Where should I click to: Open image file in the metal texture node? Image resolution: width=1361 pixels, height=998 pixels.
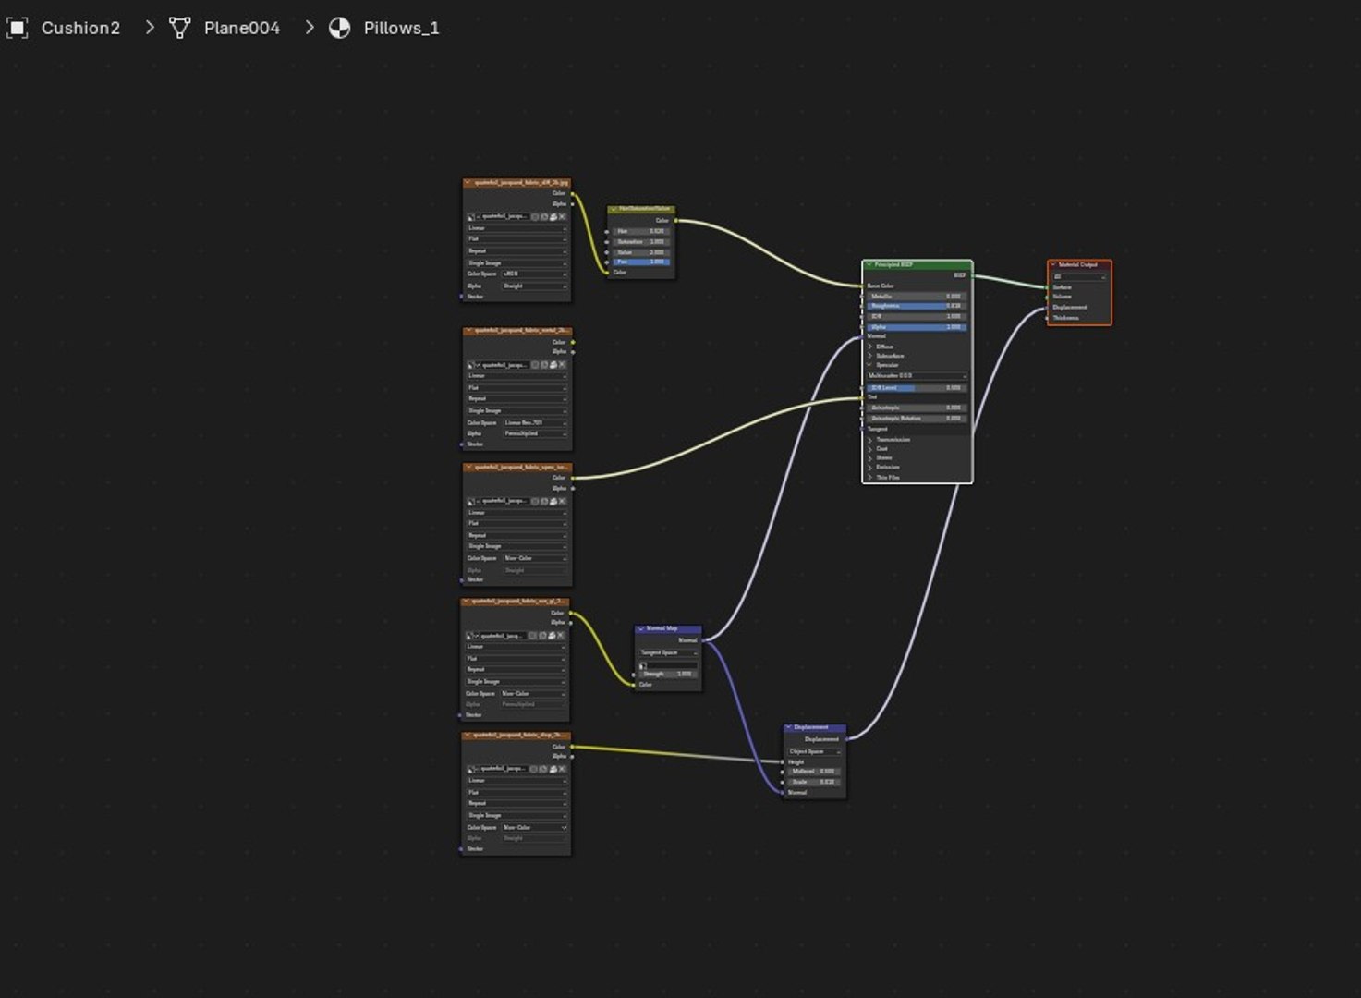click(553, 365)
